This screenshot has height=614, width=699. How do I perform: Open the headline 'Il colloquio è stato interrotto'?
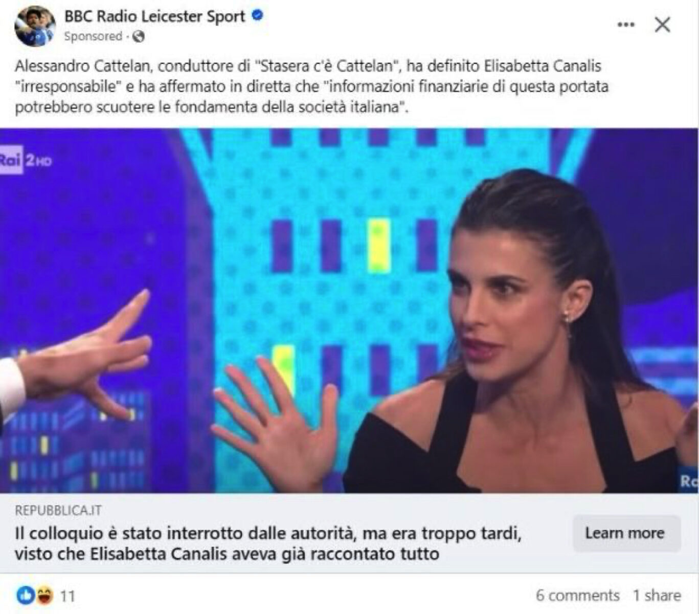tap(268, 543)
